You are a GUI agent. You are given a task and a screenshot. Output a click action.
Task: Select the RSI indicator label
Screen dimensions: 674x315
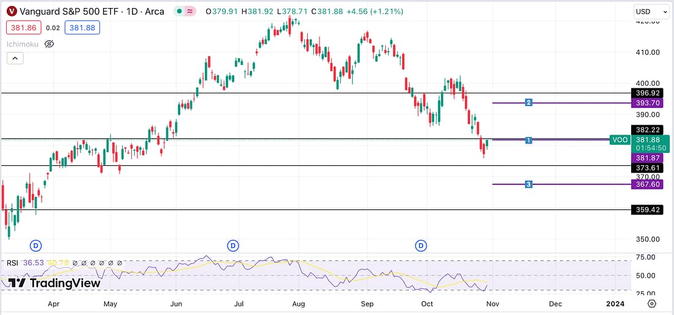click(x=12, y=263)
